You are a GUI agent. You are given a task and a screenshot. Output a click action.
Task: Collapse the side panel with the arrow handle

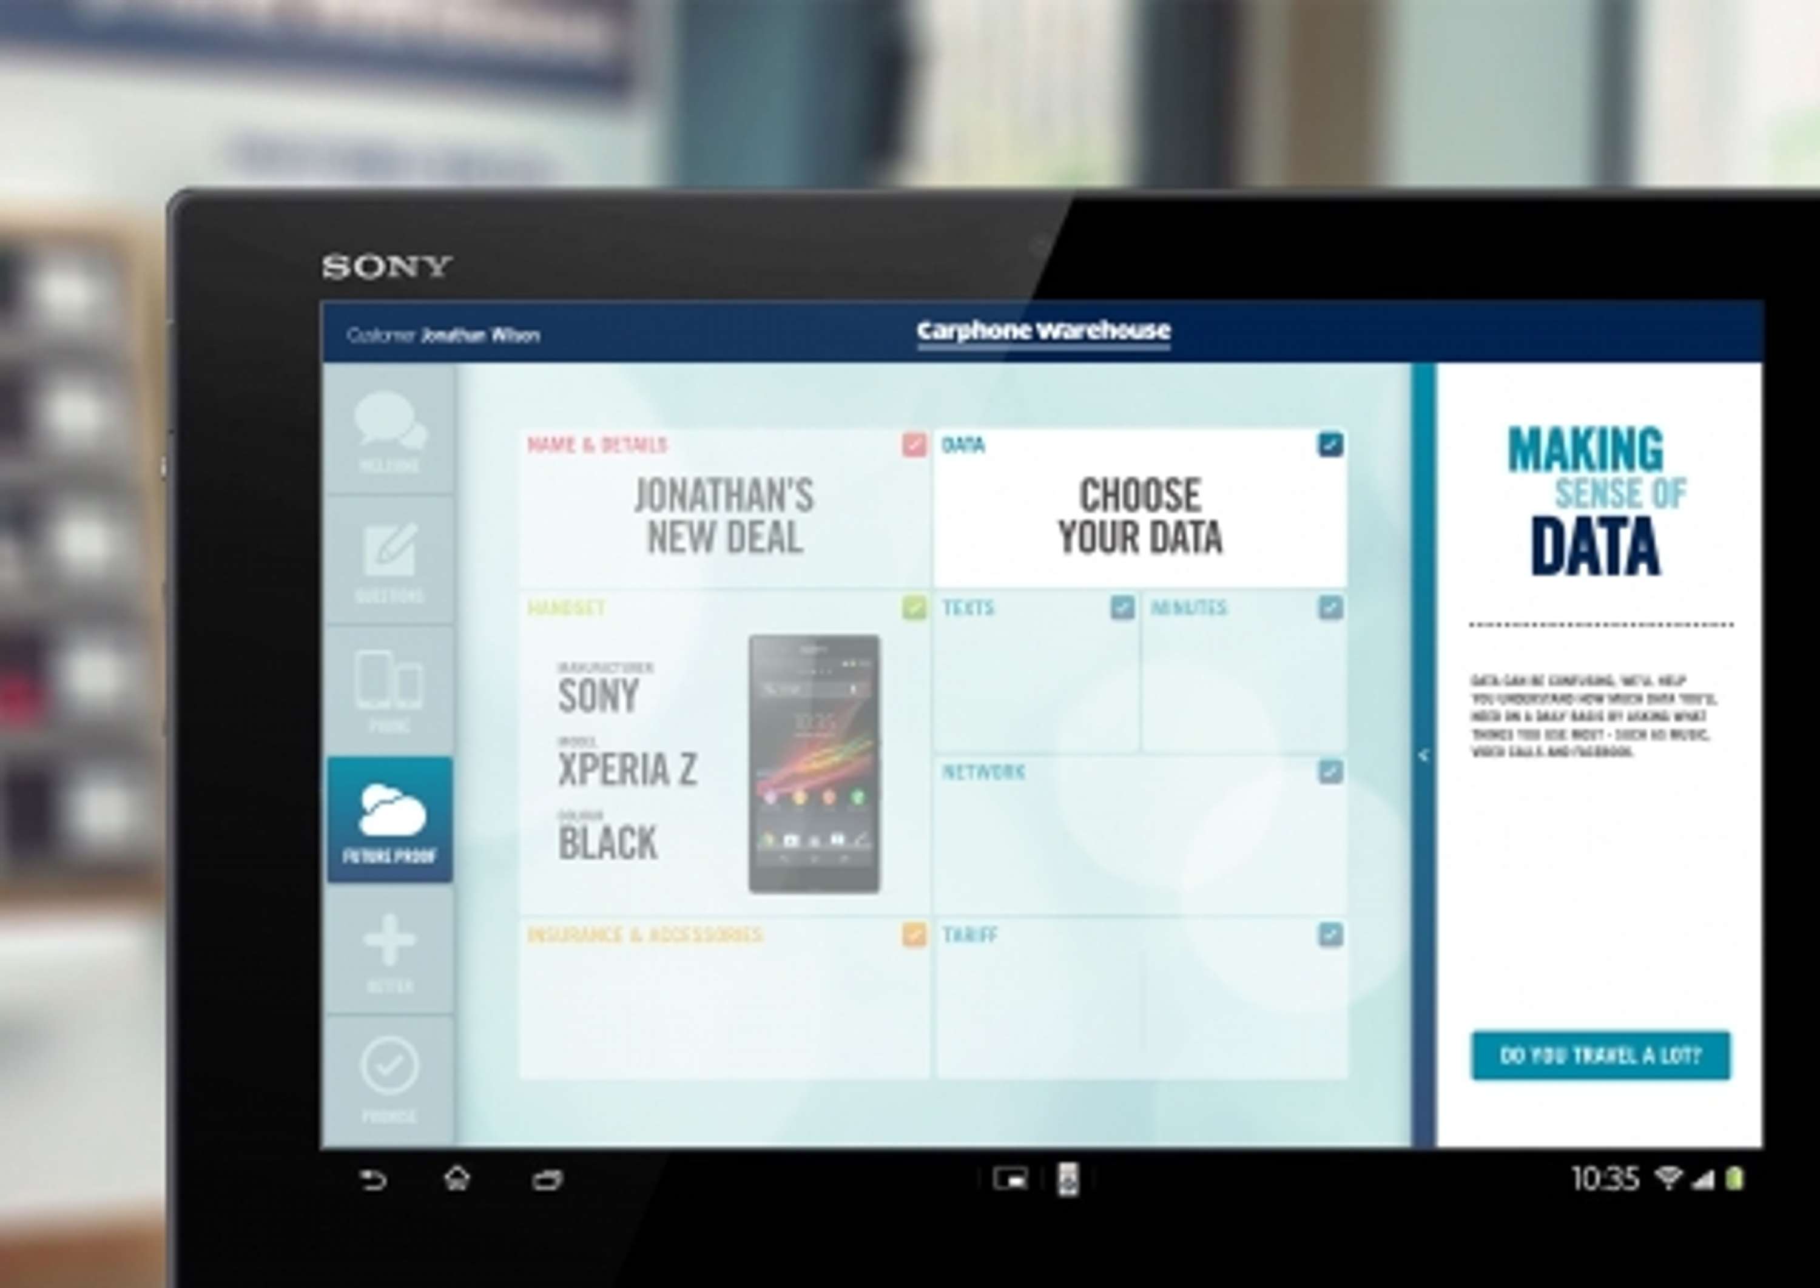tap(1423, 755)
